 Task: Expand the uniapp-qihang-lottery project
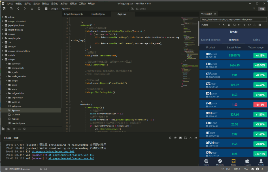pyautogui.click(x=3, y=51)
